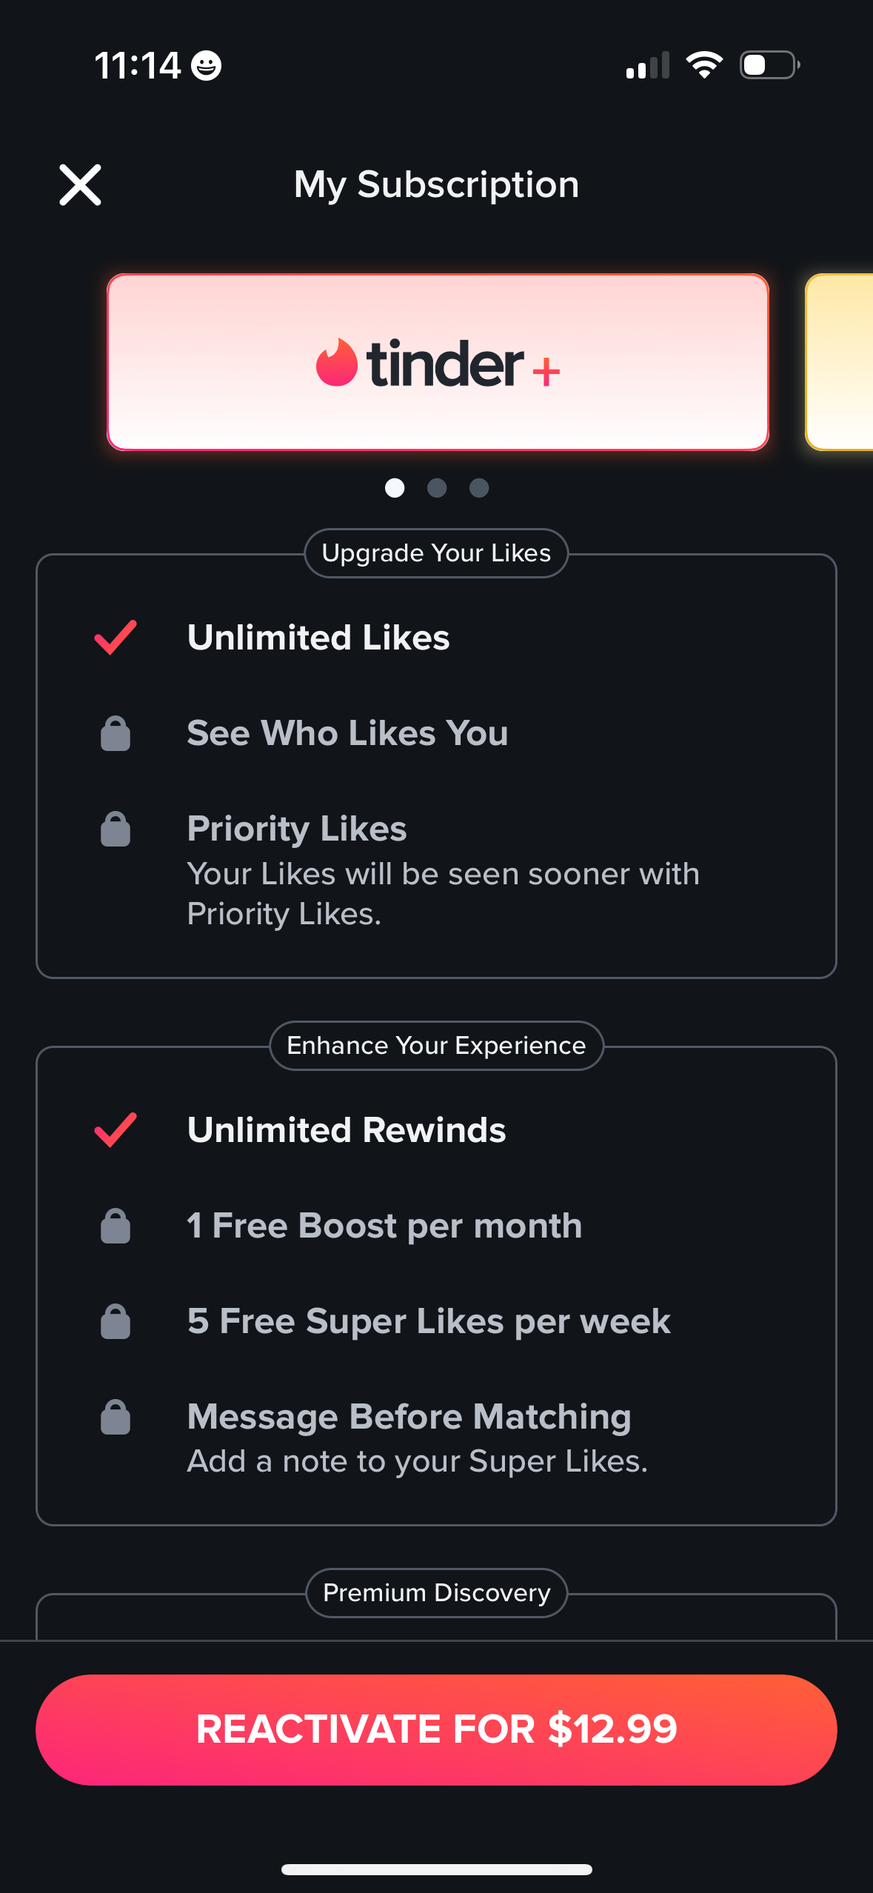Image resolution: width=873 pixels, height=1893 pixels.
Task: Tap the See Who Likes You feature text
Action: pyautogui.click(x=347, y=733)
